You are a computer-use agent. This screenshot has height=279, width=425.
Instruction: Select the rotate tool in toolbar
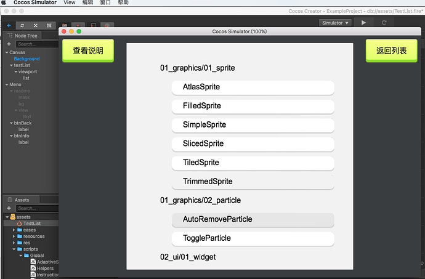22,25
